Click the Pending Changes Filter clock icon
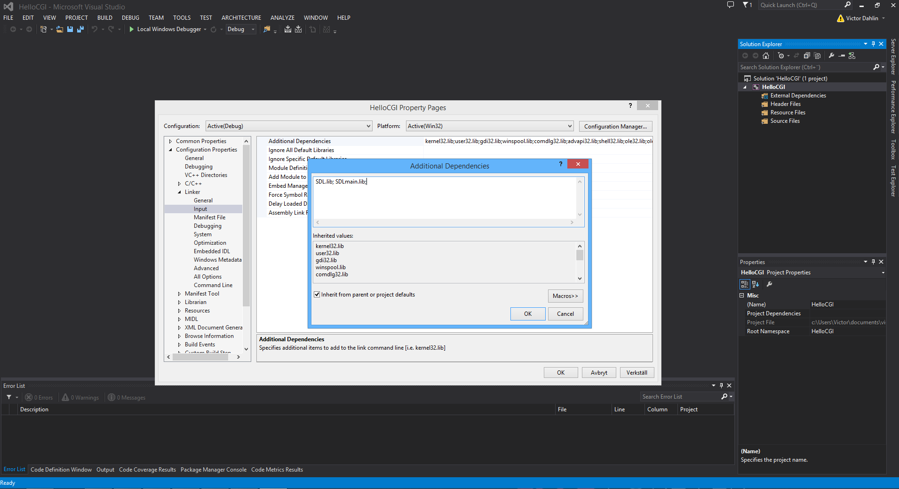This screenshot has height=489, width=899. [x=781, y=56]
